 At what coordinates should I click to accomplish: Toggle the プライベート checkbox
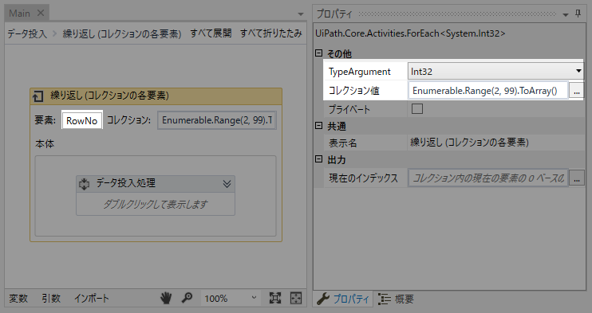(x=417, y=109)
